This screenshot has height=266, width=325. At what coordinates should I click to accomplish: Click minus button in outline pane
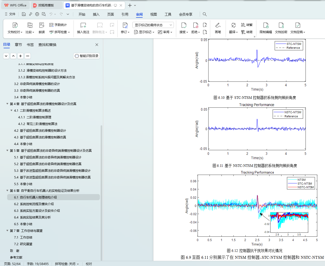tap(28, 56)
